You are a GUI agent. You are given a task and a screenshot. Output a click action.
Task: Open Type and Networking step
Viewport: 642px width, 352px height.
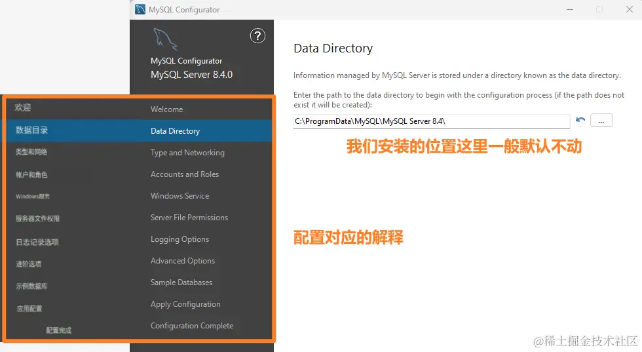pos(187,153)
